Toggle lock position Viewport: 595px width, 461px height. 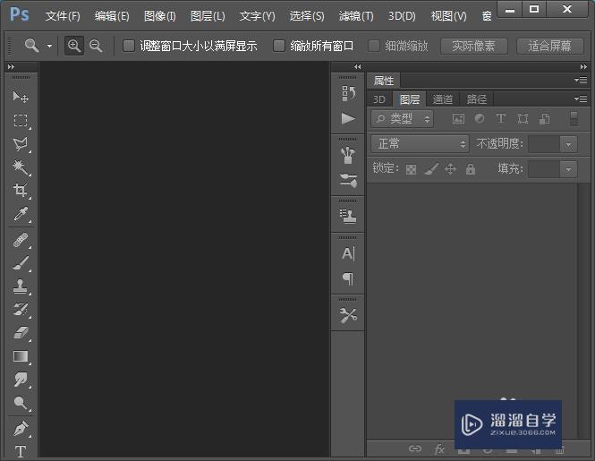point(450,168)
